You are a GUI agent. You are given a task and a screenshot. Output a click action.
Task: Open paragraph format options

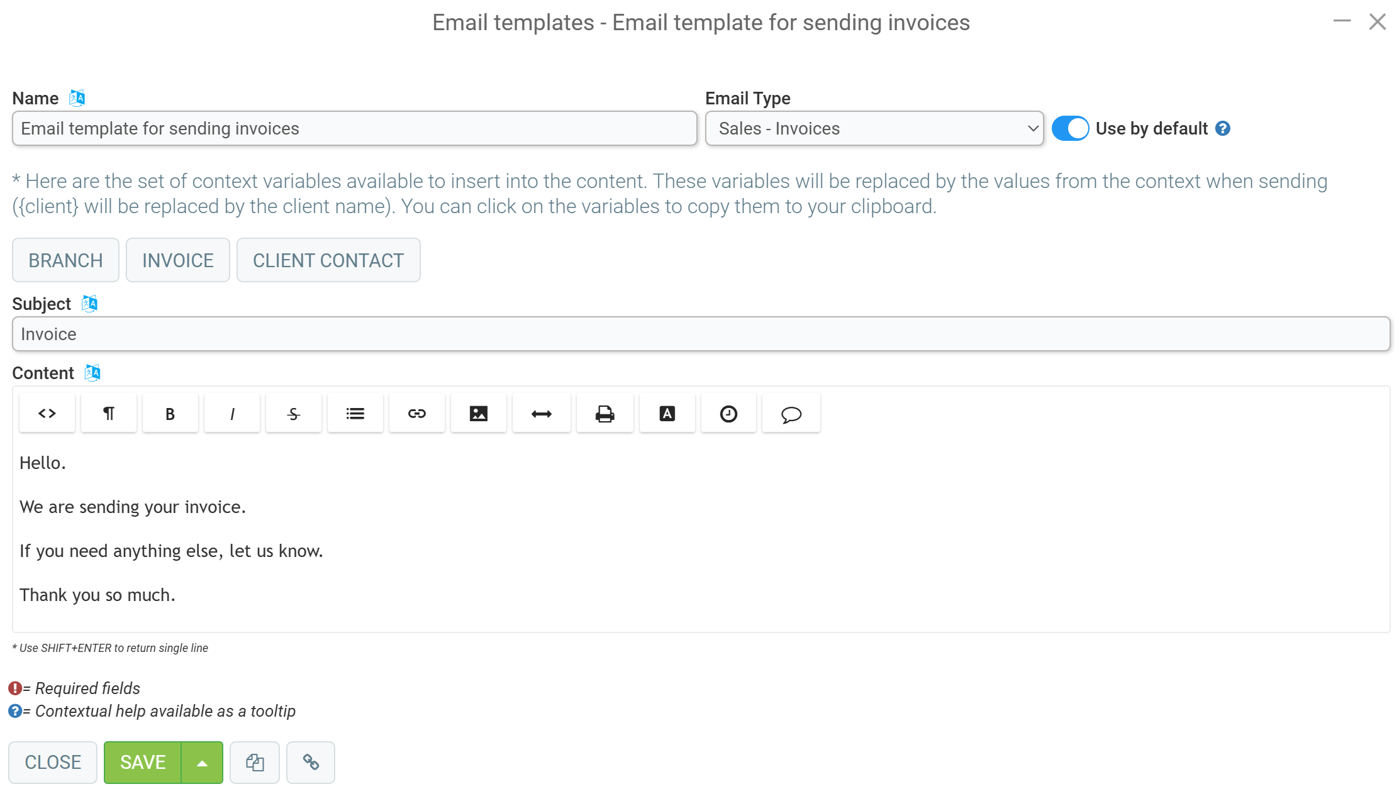point(109,414)
